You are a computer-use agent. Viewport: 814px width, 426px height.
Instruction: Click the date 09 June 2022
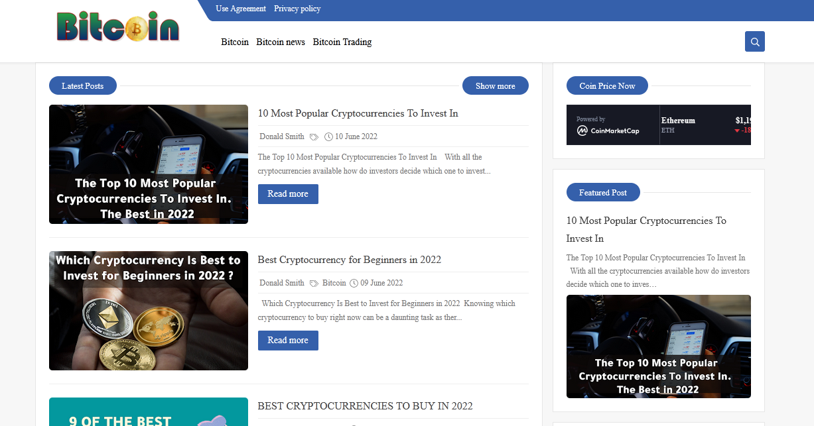coord(381,283)
